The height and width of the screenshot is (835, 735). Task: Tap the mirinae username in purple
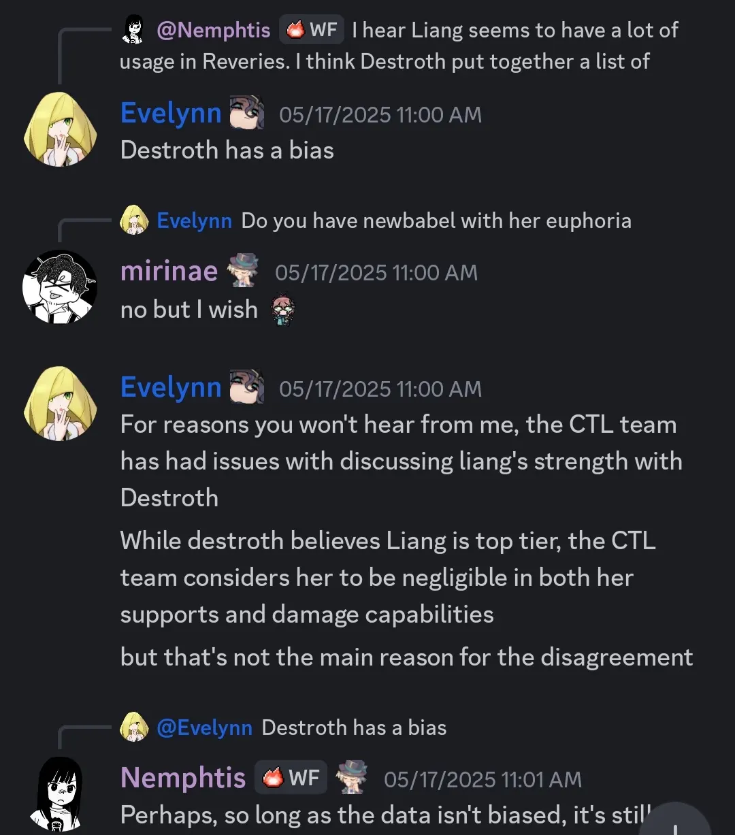pyautogui.click(x=169, y=272)
